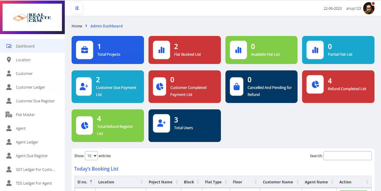Screen dimensions: 381x191
Task: Click the add-user icon on Customer Due Payment card
Action: pos(84,87)
